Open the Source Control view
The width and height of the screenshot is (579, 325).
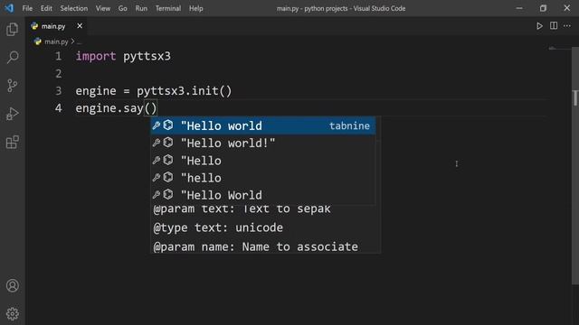(x=12, y=86)
